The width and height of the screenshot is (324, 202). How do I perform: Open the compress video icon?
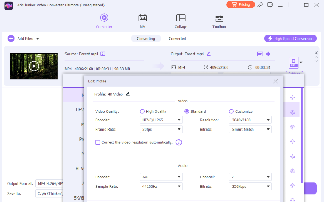tap(268, 54)
